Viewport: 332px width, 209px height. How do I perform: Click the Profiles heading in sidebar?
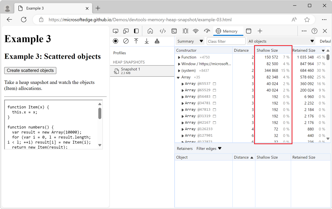120,53
